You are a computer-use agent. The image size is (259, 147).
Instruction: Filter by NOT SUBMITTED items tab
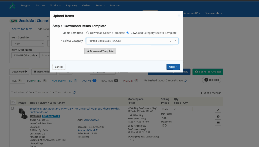pos(64,81)
